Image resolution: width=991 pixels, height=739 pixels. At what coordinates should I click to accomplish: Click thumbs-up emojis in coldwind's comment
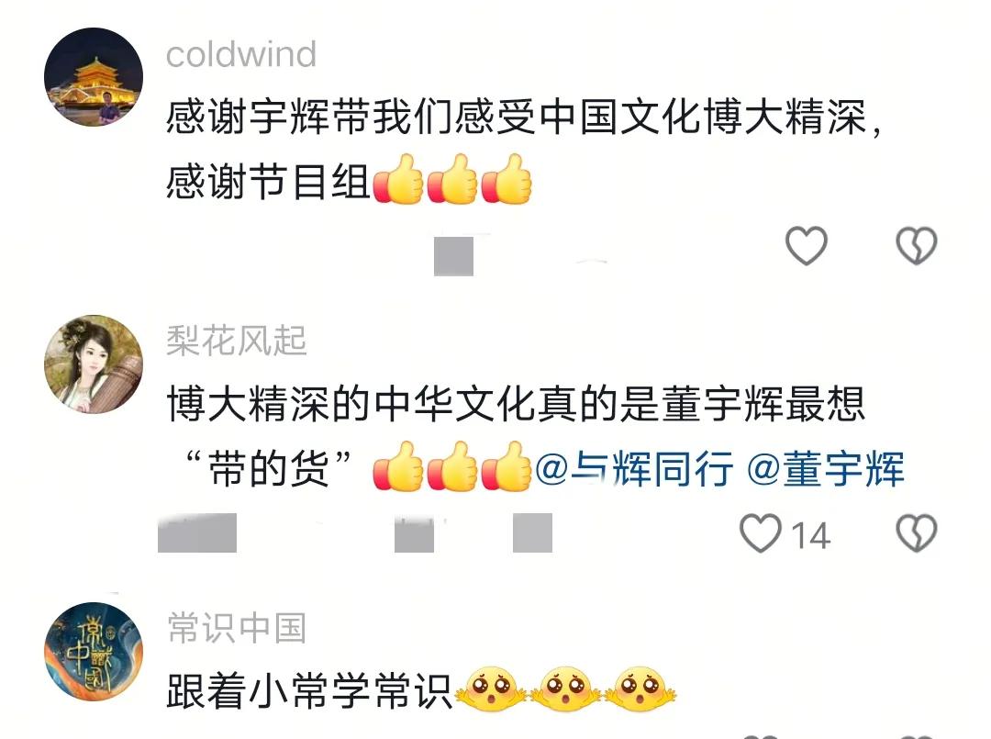pyautogui.click(x=452, y=180)
